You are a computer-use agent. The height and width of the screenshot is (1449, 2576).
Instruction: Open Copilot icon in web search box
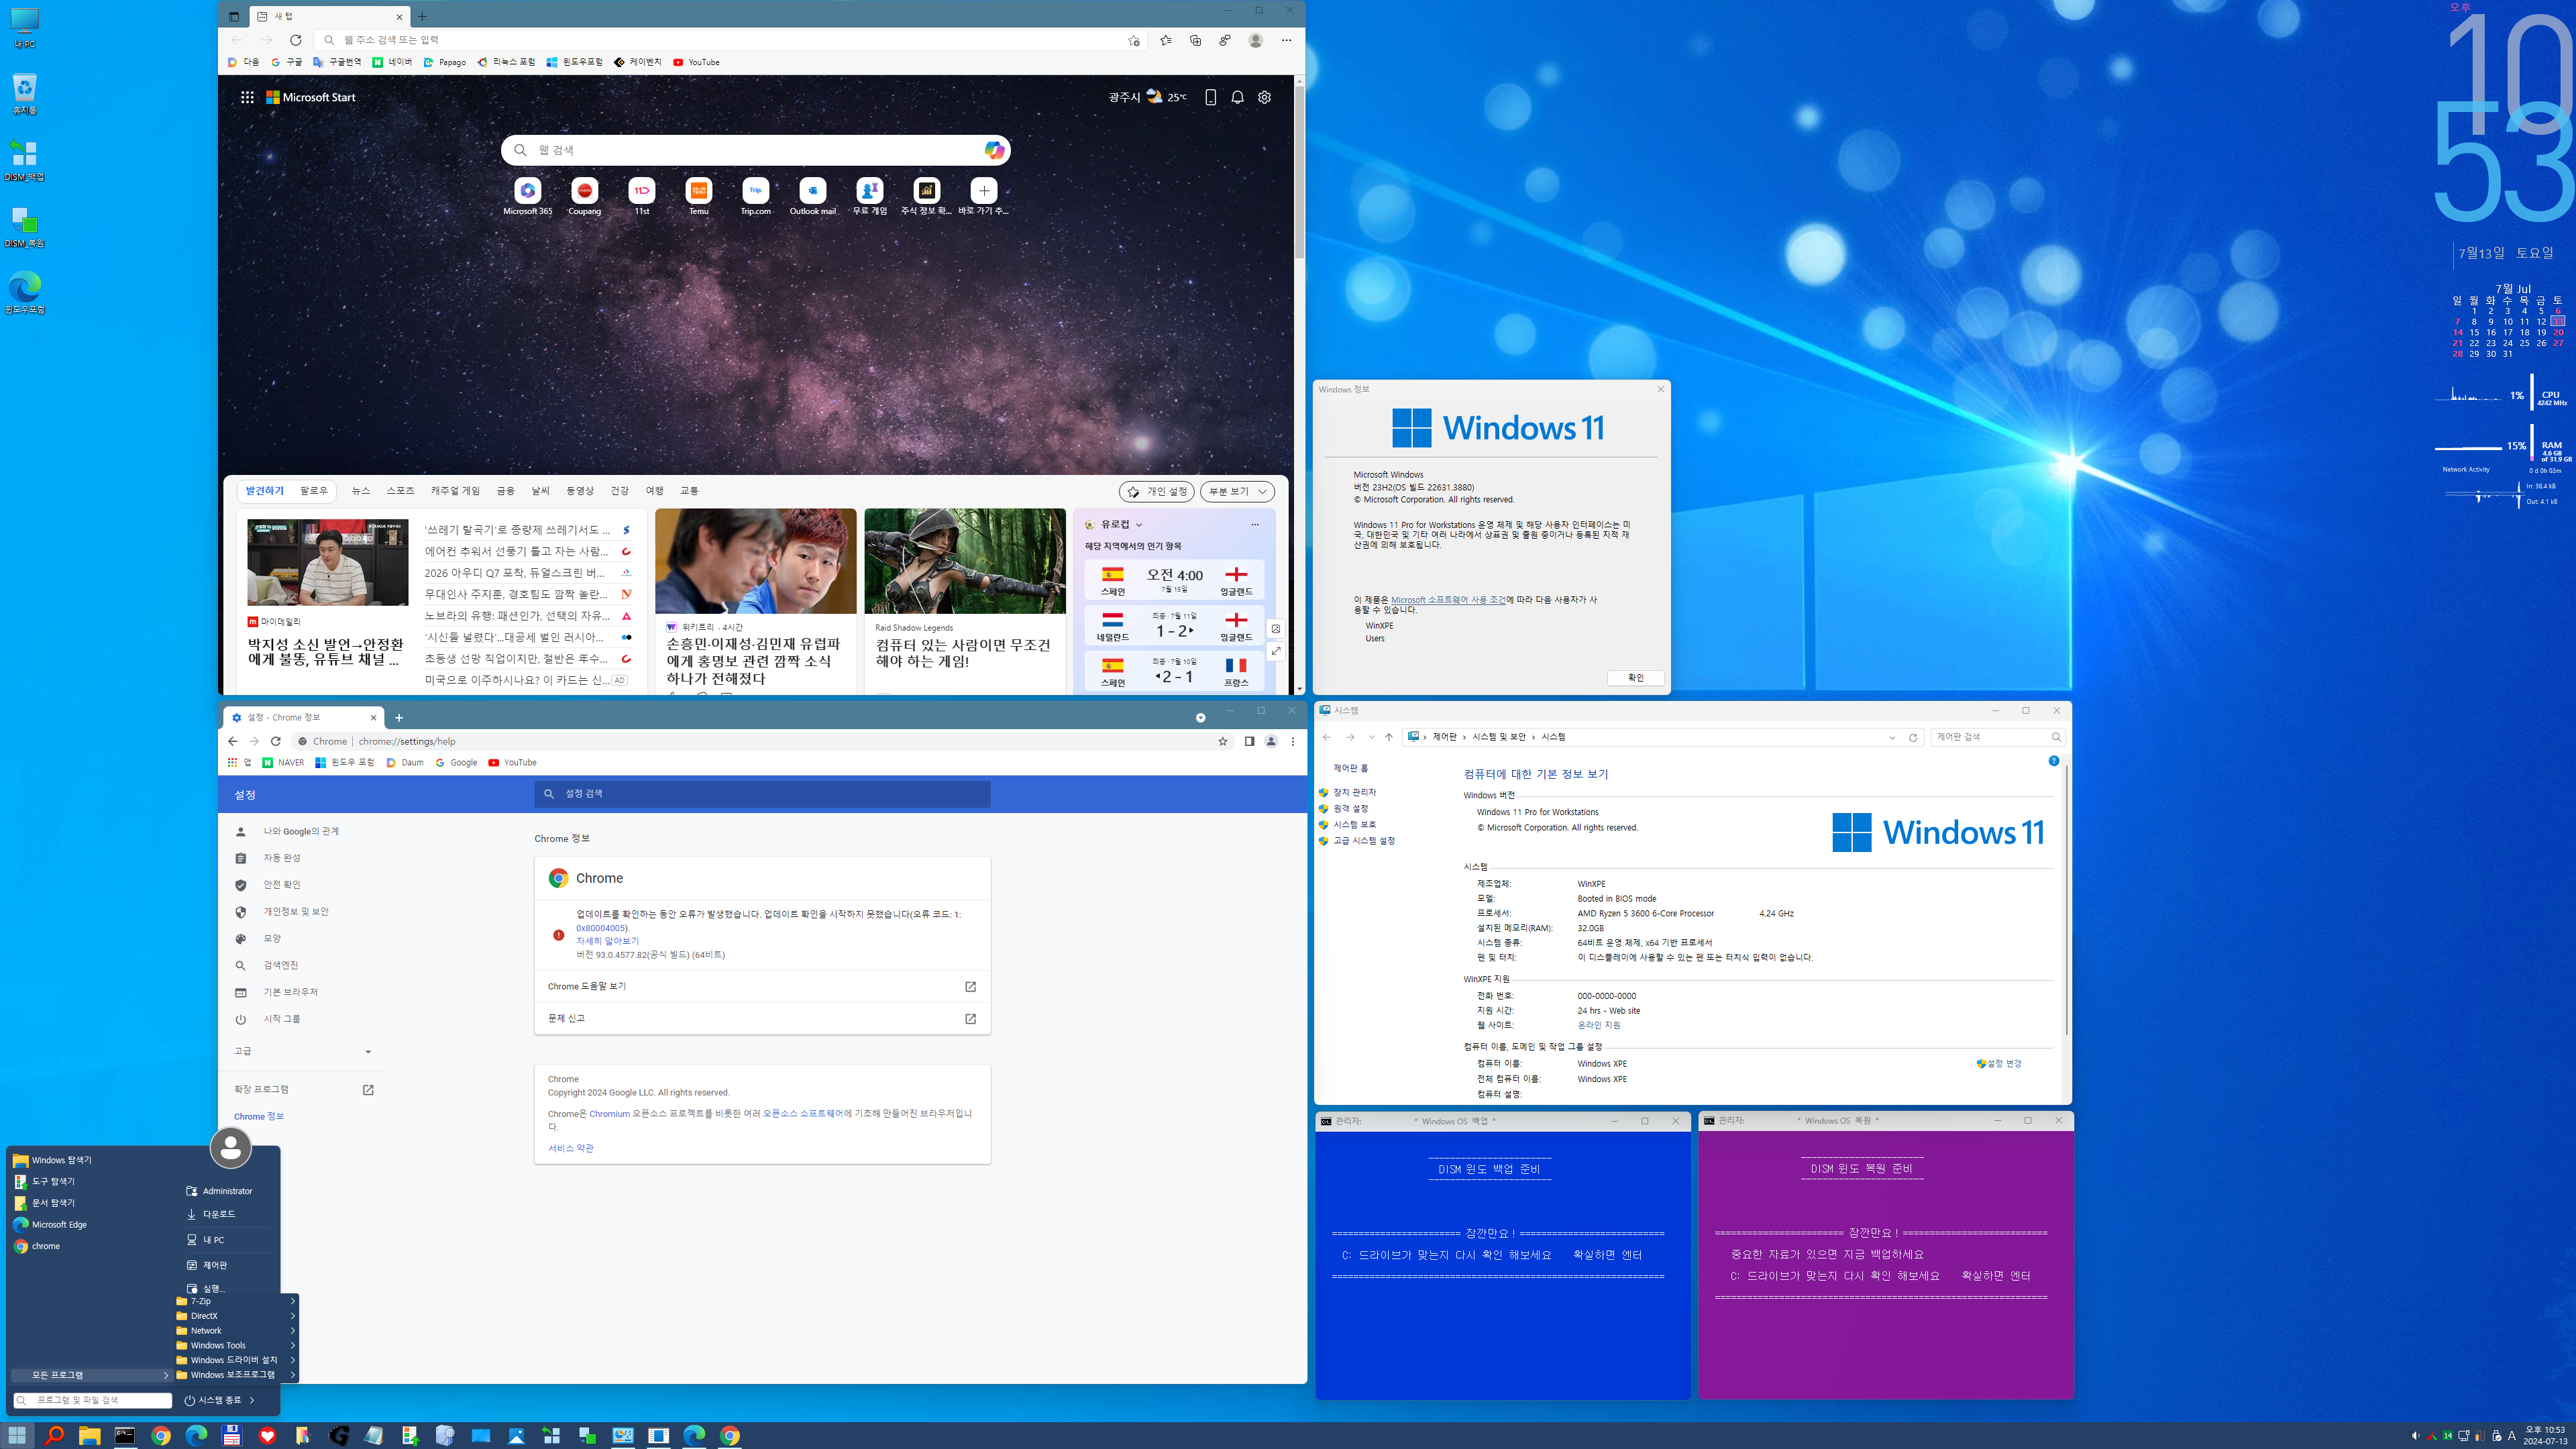pos(993,150)
